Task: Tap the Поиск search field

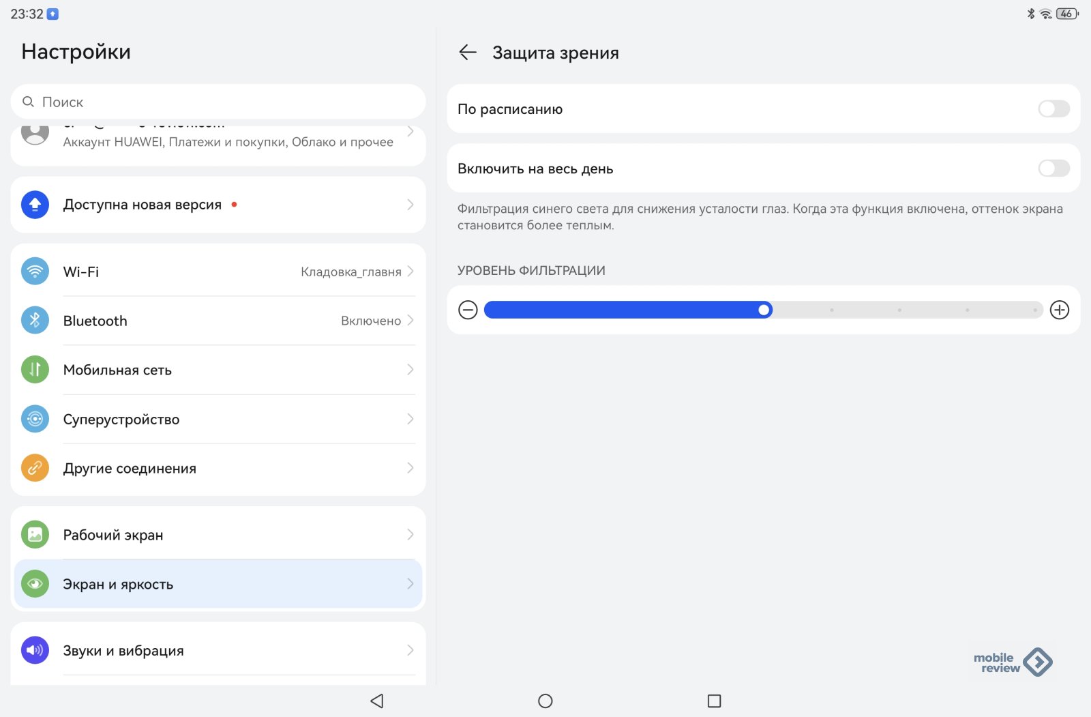Action: (x=218, y=102)
